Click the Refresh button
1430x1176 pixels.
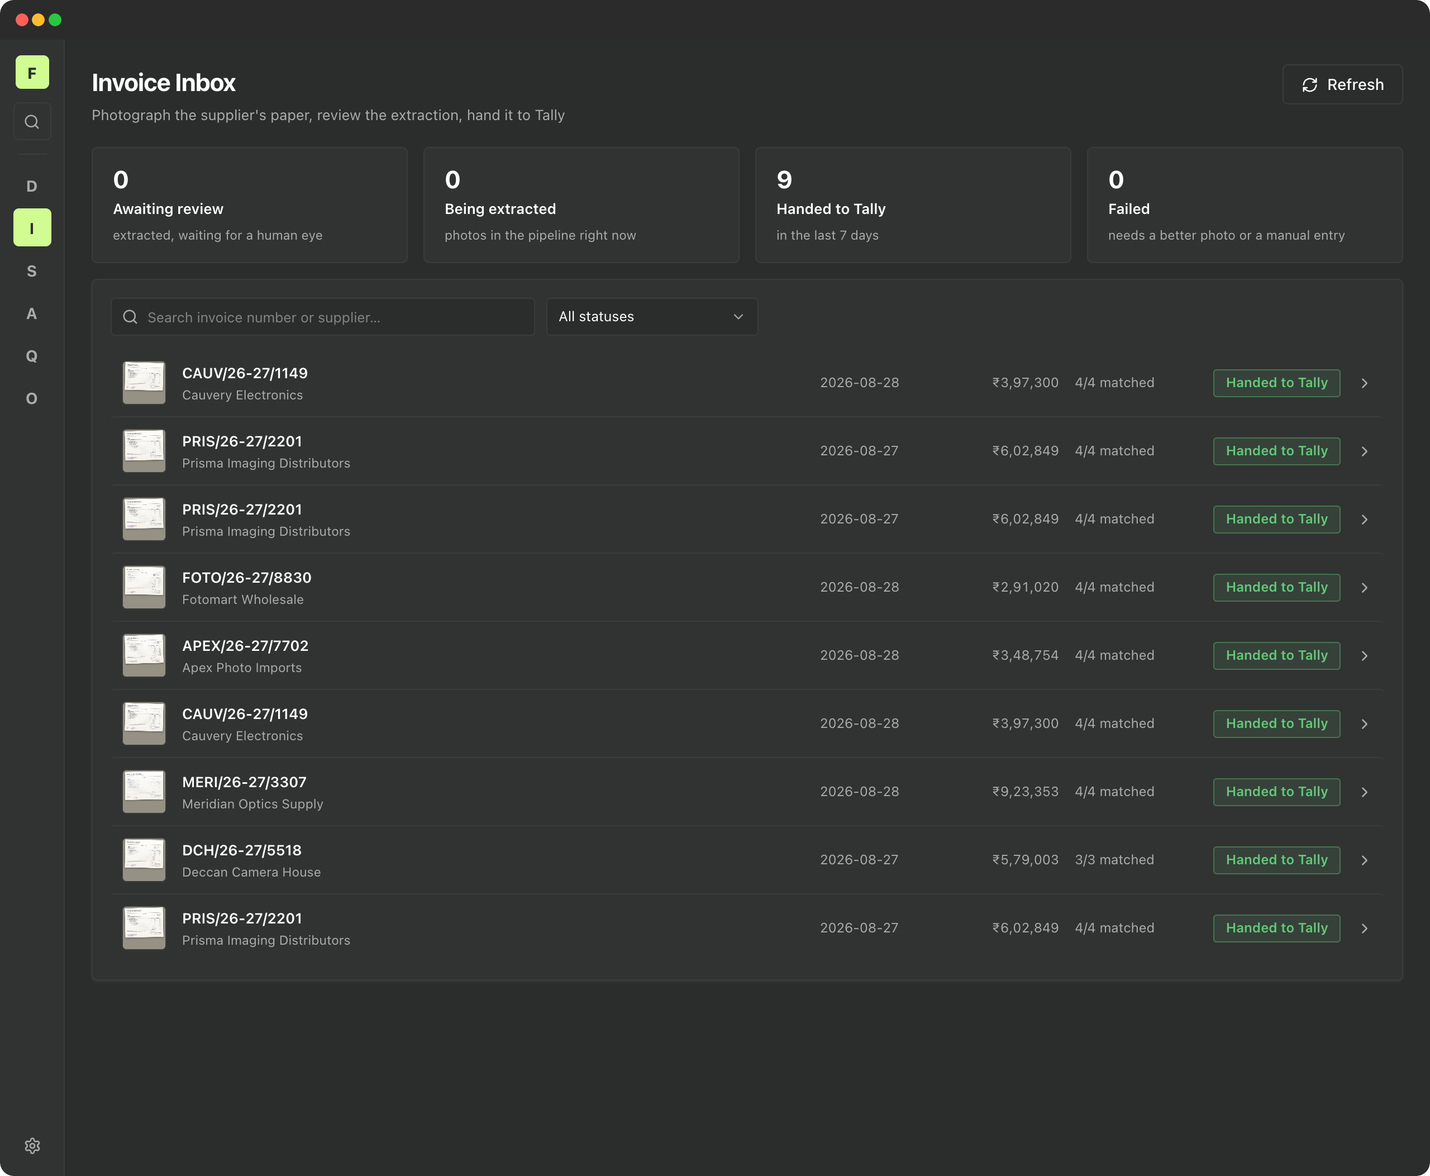tap(1342, 85)
